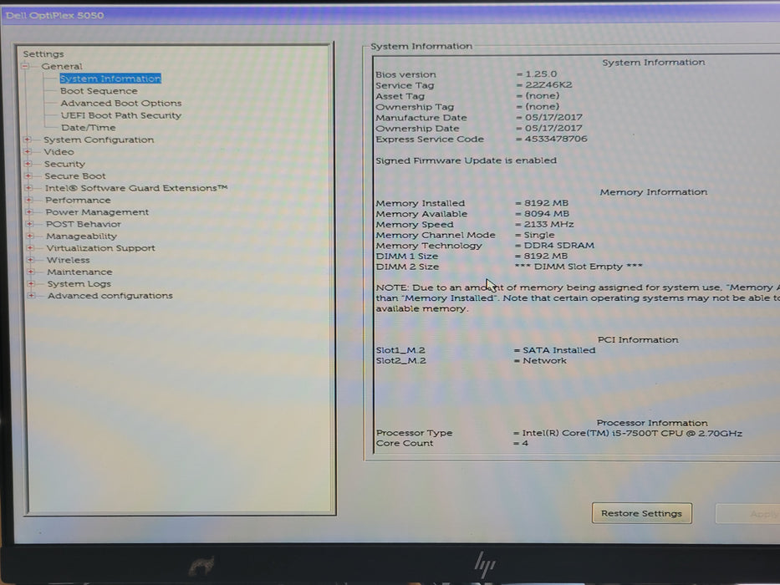Select the Security category label
Image resolution: width=780 pixels, height=585 pixels.
pyautogui.click(x=64, y=164)
